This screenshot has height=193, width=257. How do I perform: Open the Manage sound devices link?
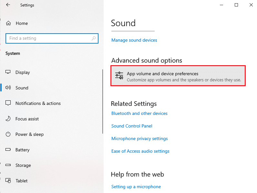coord(134,40)
